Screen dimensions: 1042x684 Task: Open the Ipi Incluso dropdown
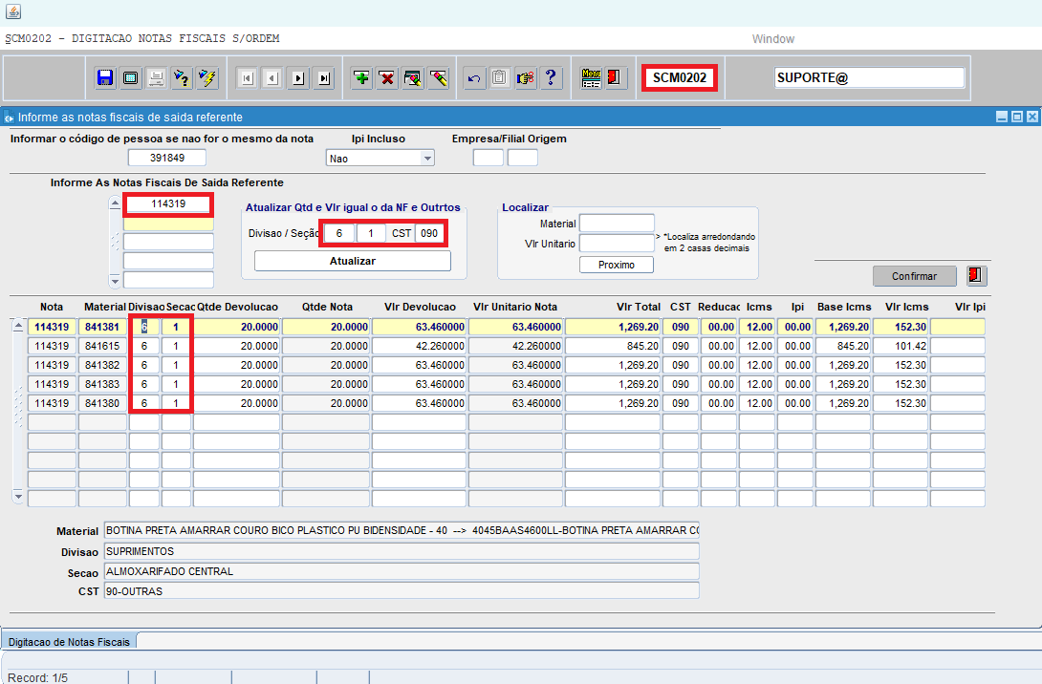click(x=427, y=158)
